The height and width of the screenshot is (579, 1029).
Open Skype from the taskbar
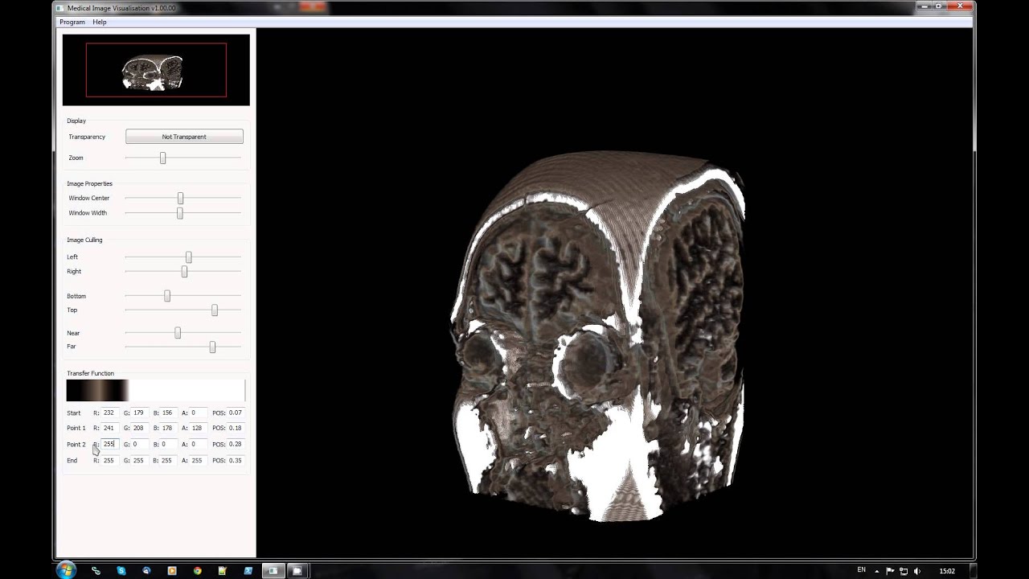[x=121, y=570]
